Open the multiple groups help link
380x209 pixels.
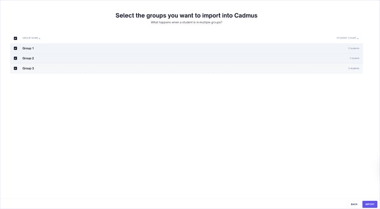[186, 22]
